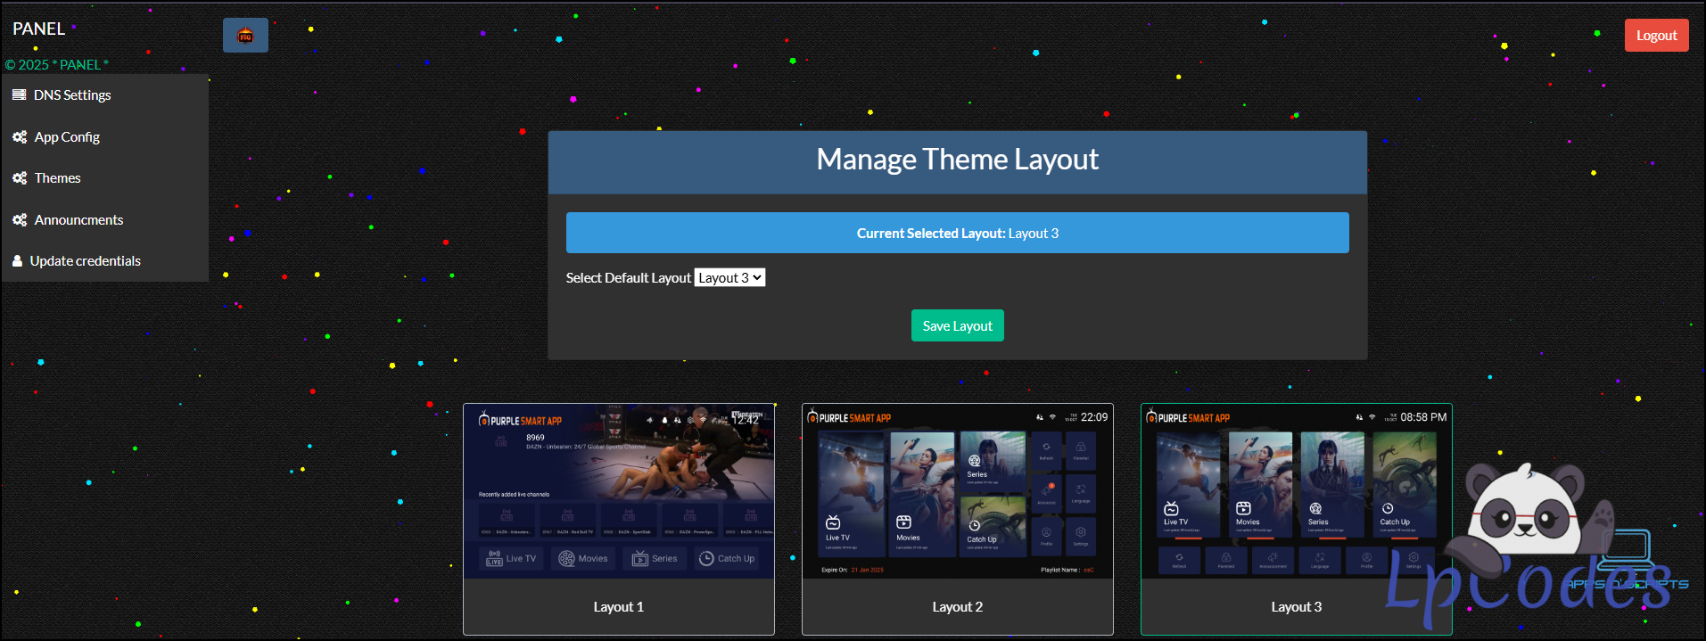Click the PANEL title link
The image size is (1706, 641).
(x=38, y=29)
